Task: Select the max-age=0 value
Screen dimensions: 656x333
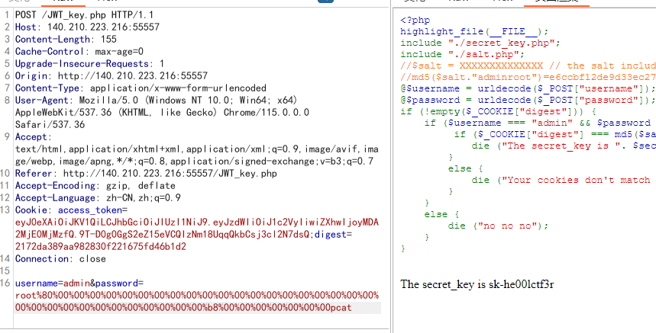Action: (x=119, y=52)
